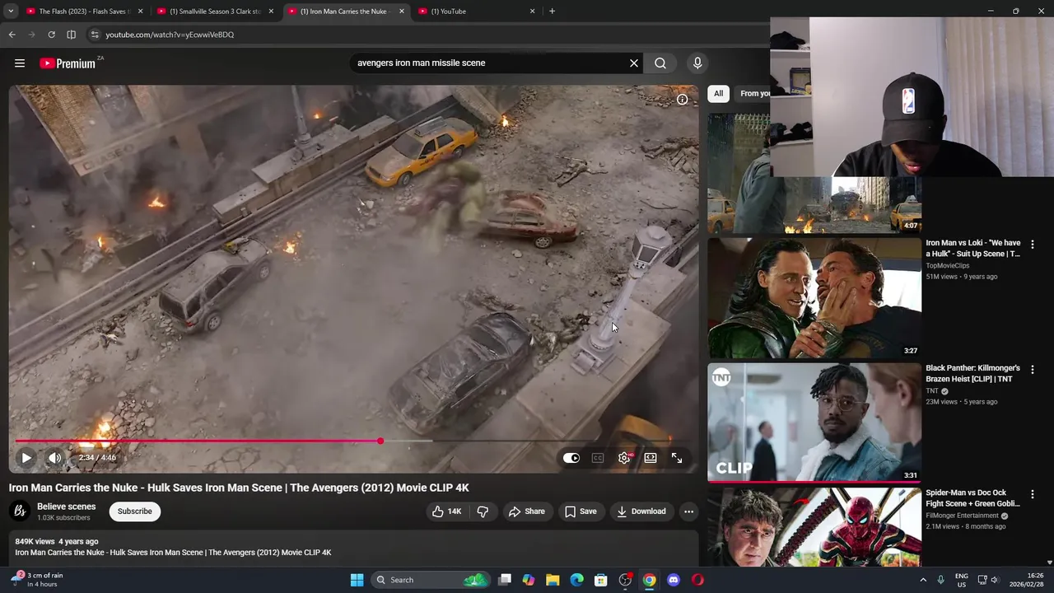This screenshot has width=1054, height=593.
Task: Focus the address bar URL
Action: click(170, 35)
